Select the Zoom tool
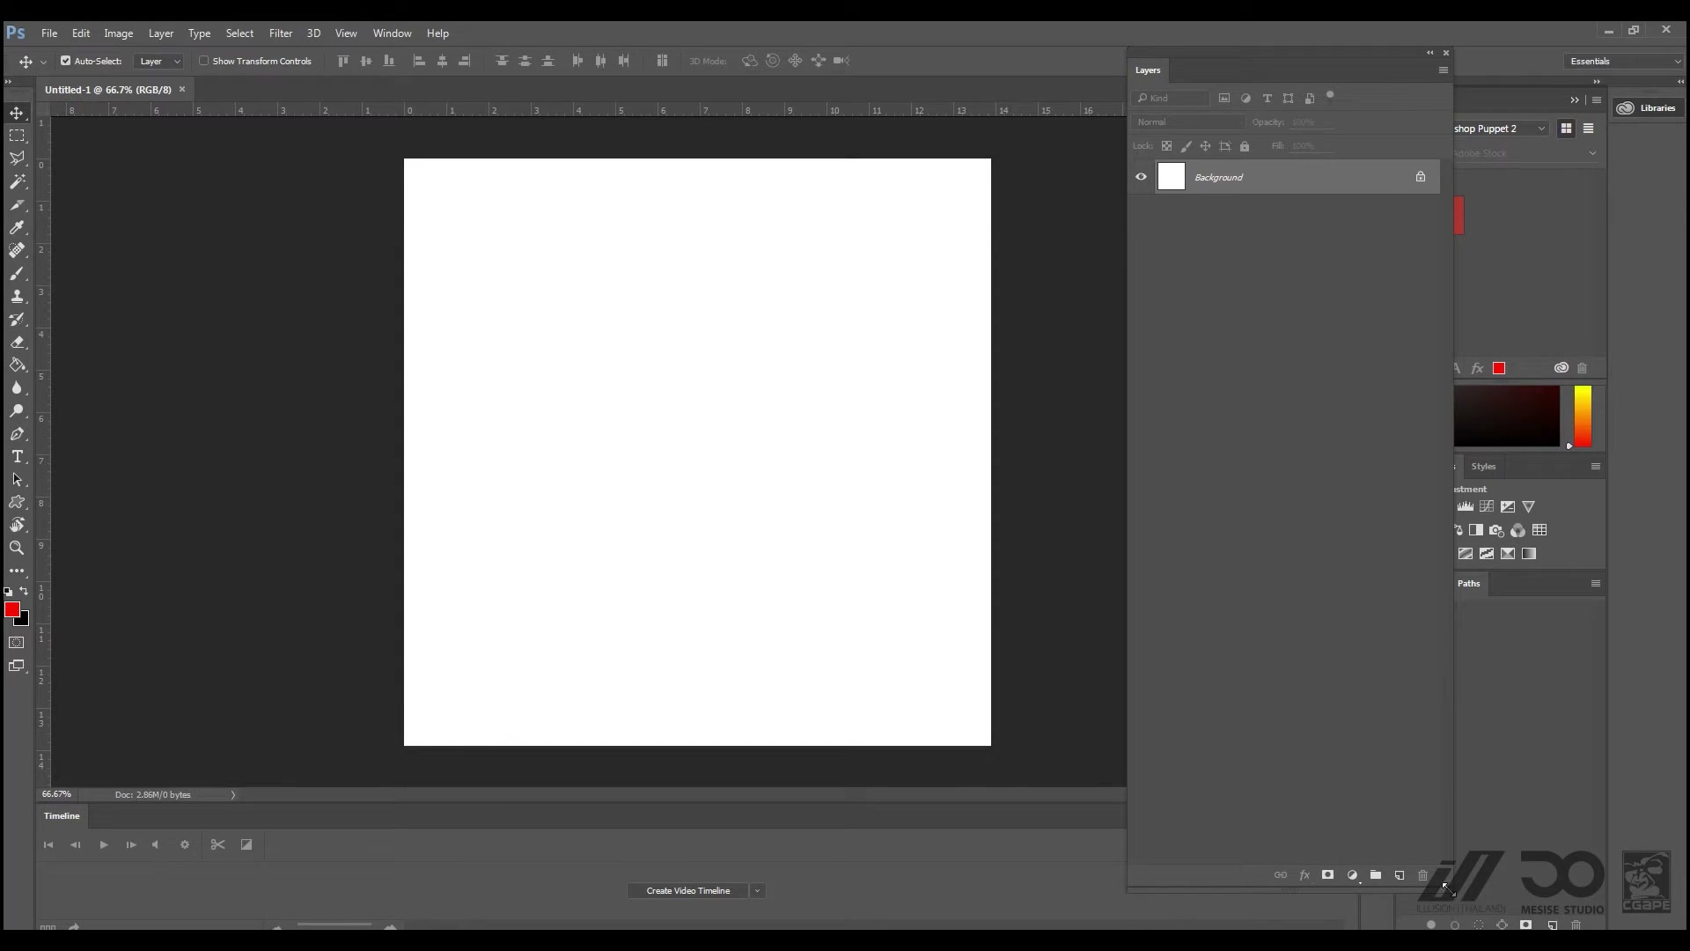 [17, 548]
